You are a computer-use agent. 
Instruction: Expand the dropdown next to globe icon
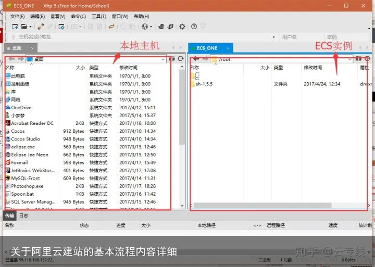151,27
